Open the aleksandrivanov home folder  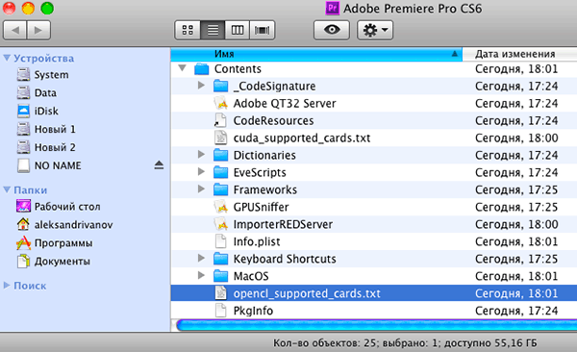click(x=64, y=225)
